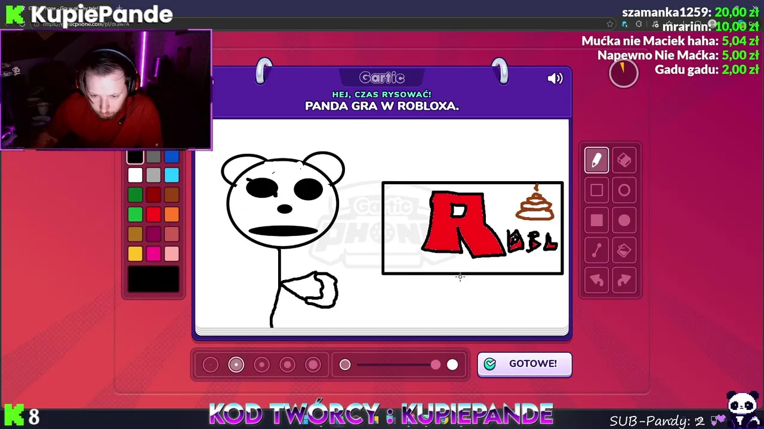Choose the empty ellipse shape tool
This screenshot has height=429, width=764.
tap(624, 190)
